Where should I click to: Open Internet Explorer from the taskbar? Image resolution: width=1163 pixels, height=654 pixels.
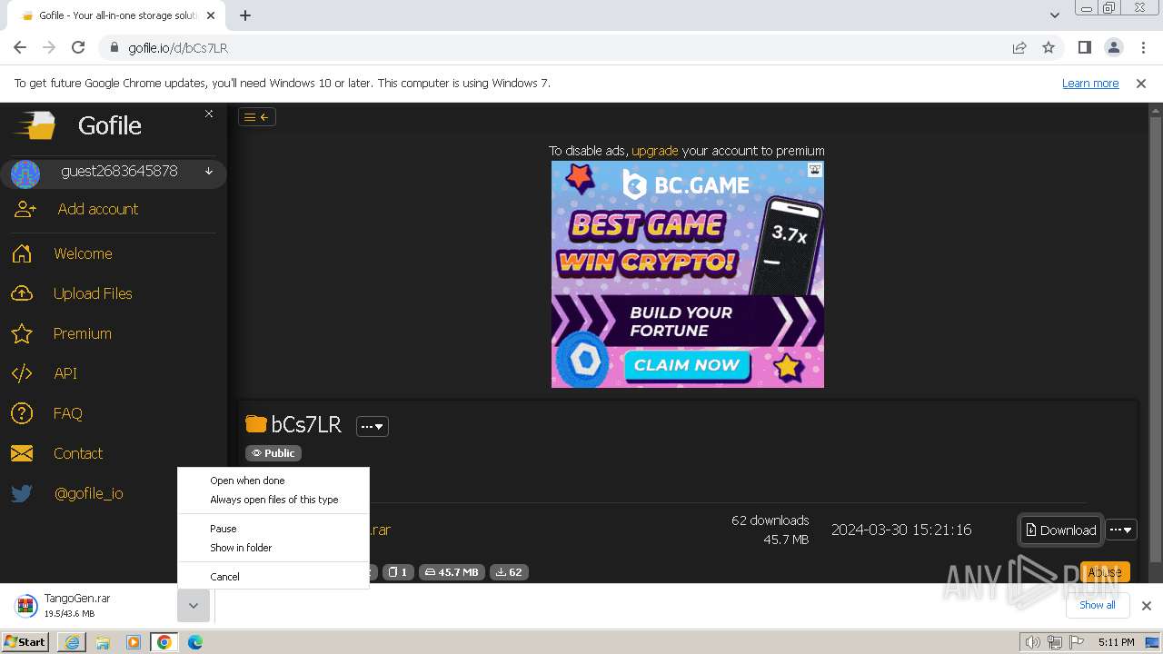click(x=72, y=642)
